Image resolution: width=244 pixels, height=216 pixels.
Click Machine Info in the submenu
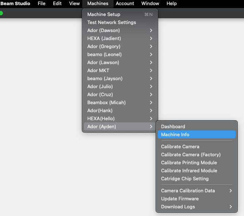tap(197, 134)
